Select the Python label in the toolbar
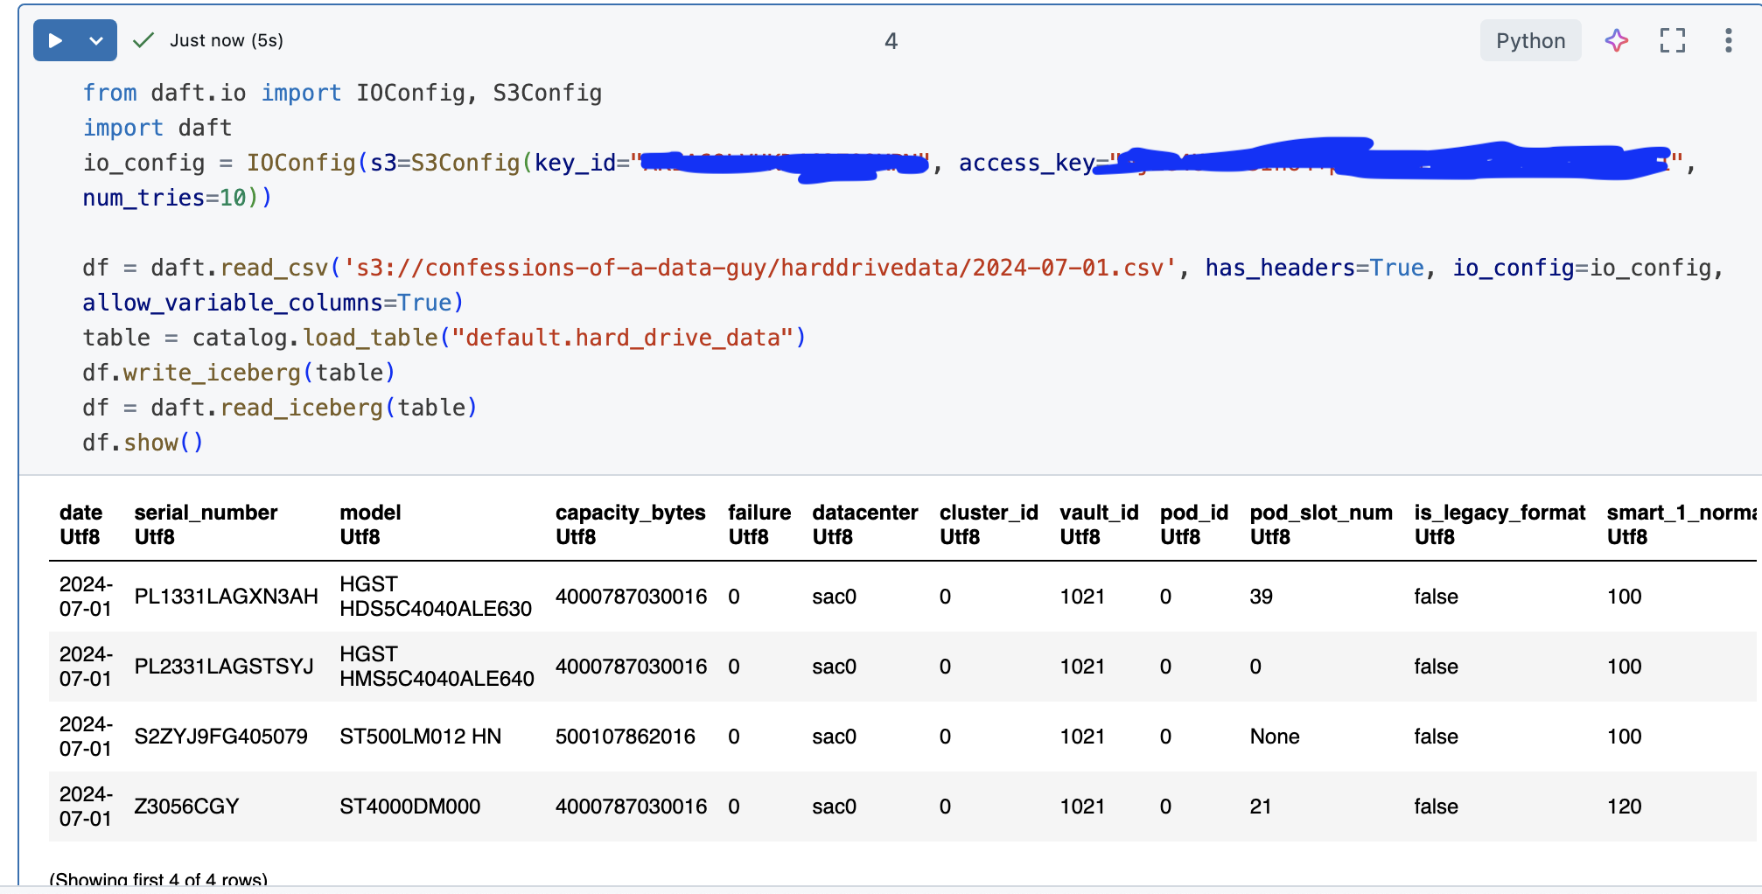This screenshot has height=894, width=1762. click(x=1530, y=40)
